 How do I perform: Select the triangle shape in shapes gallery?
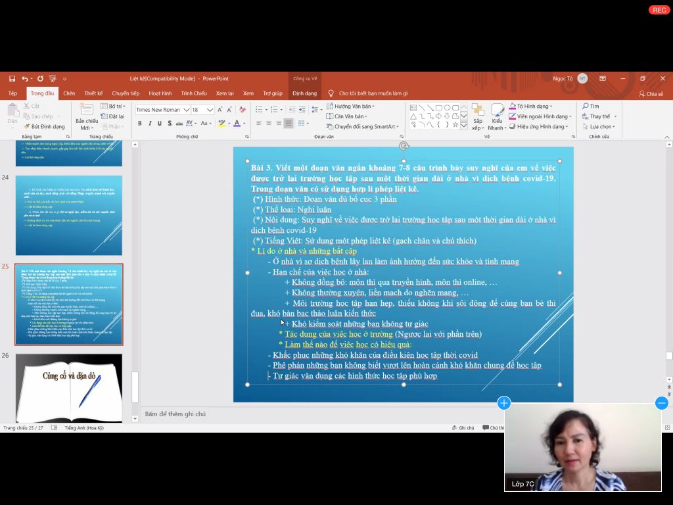pos(413,116)
